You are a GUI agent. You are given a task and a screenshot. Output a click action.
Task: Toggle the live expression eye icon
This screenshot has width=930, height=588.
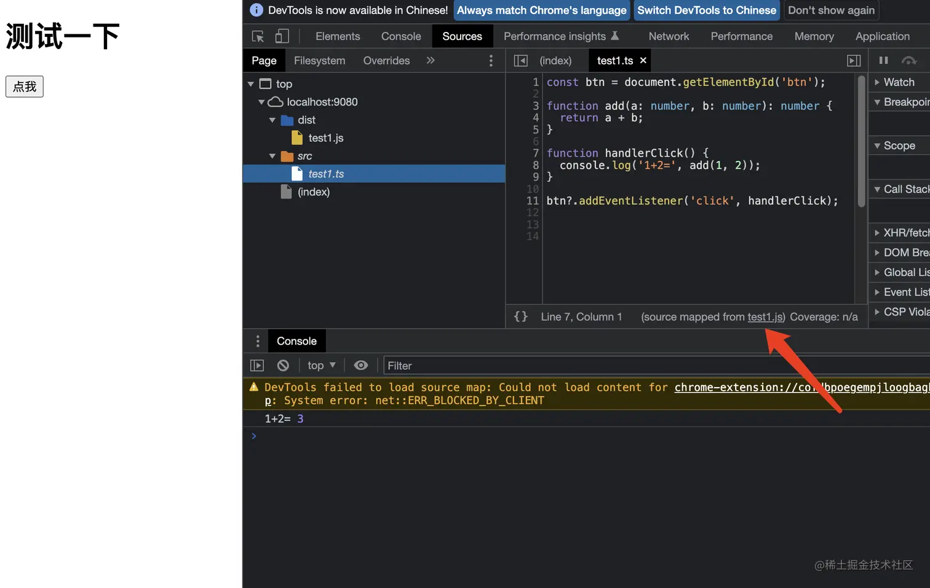pyautogui.click(x=361, y=366)
